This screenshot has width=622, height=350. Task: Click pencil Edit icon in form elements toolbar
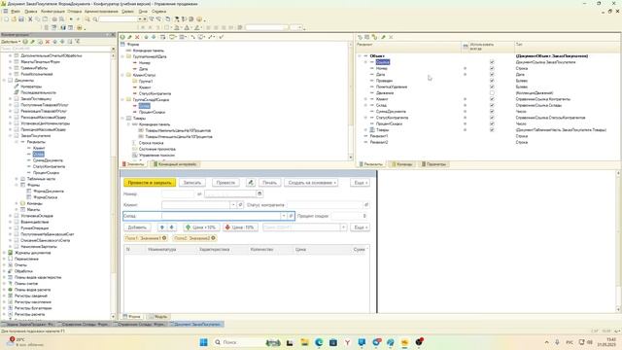point(129,37)
